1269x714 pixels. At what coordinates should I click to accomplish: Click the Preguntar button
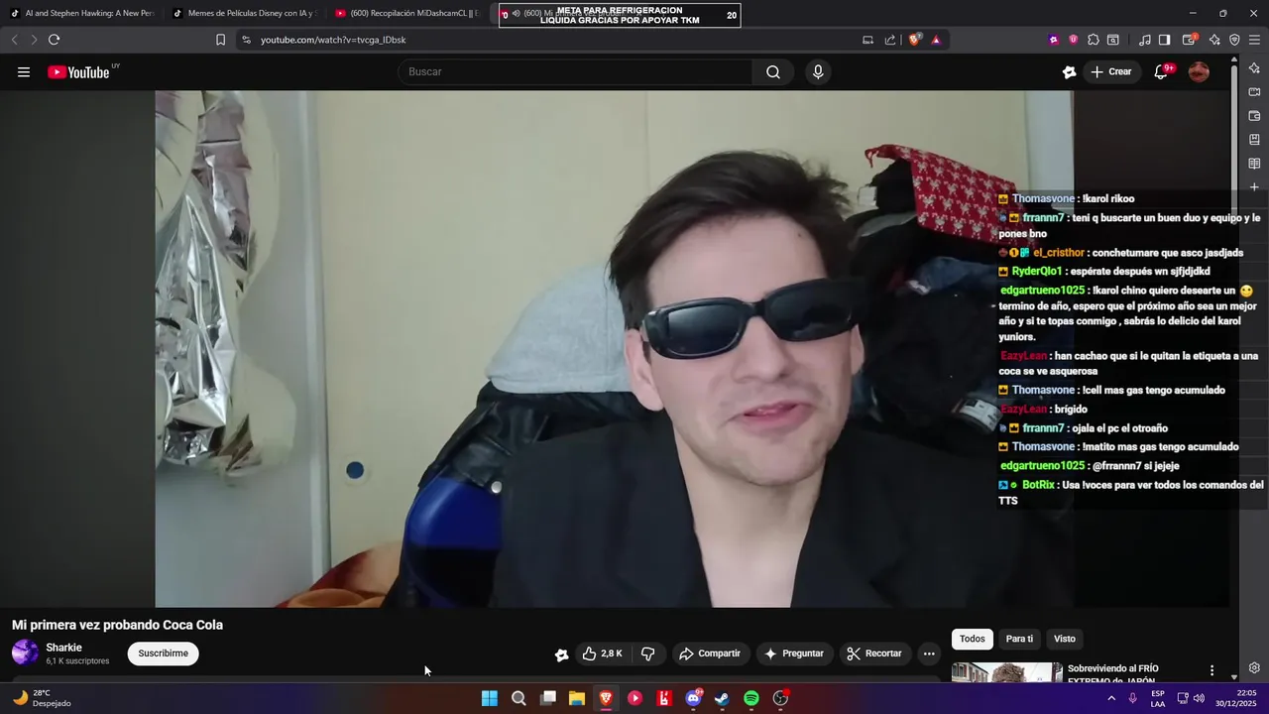tap(793, 654)
